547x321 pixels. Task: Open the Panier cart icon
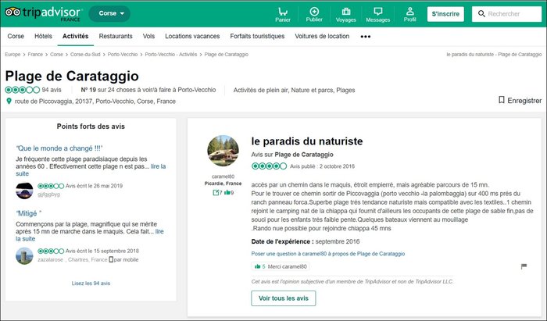283,12
